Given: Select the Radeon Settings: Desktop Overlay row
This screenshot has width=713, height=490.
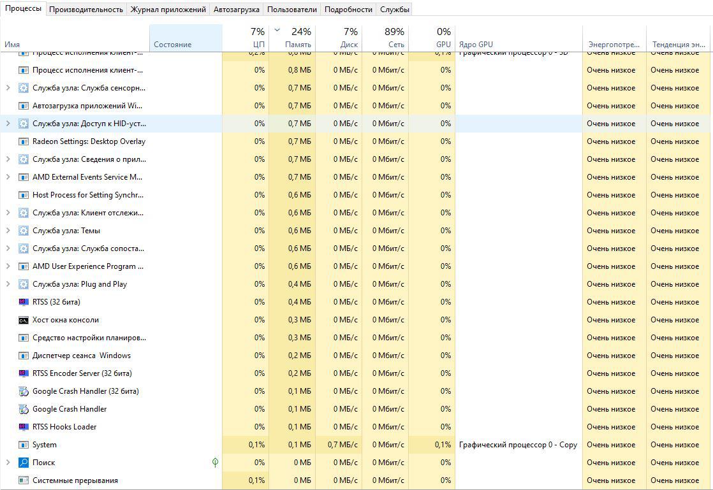Looking at the screenshot, I should (89, 141).
